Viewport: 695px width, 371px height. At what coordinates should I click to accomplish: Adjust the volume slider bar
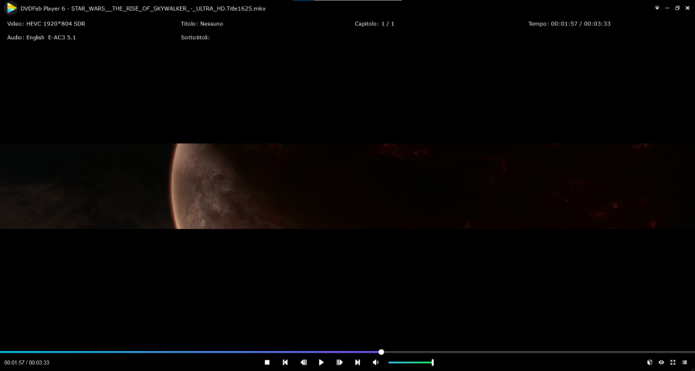tap(411, 363)
